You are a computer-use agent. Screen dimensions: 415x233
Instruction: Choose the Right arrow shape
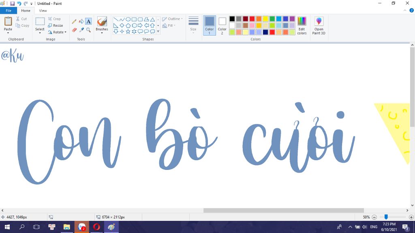[140, 25]
